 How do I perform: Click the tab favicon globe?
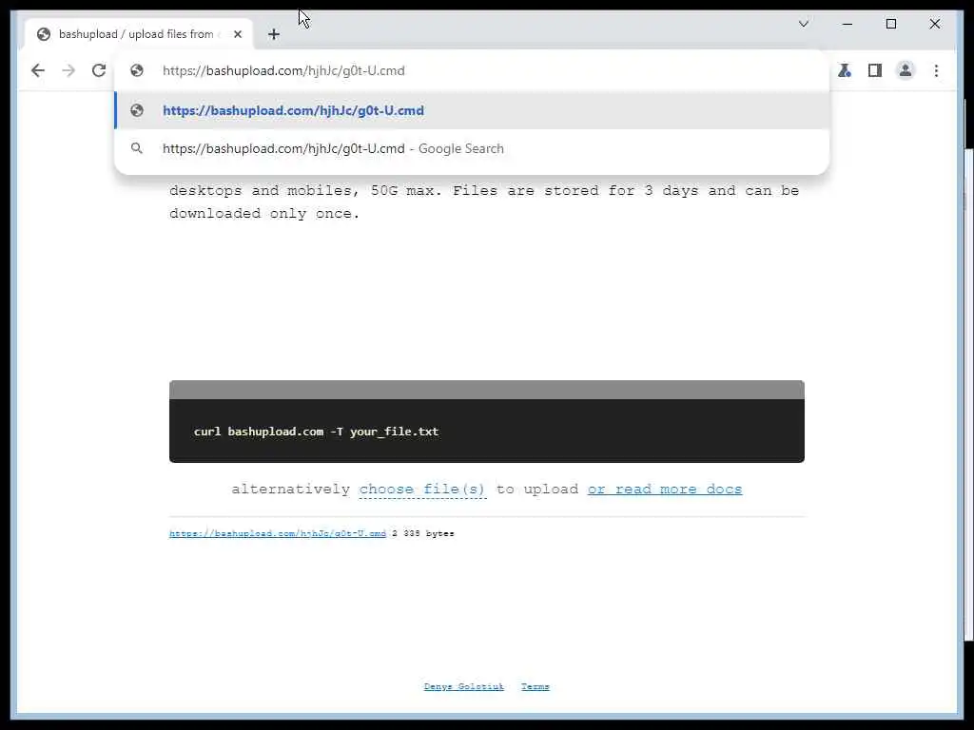[x=44, y=35]
